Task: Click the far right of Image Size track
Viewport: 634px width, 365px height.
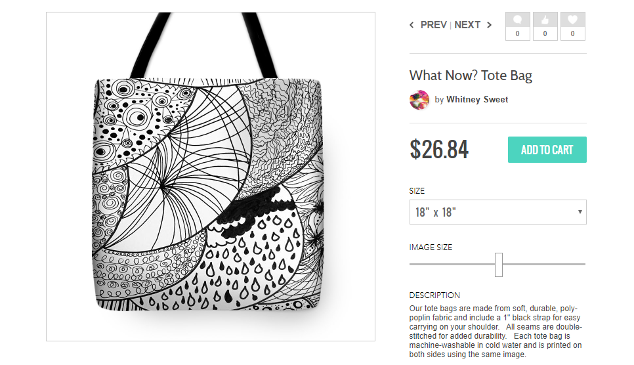Action: pyautogui.click(x=582, y=264)
